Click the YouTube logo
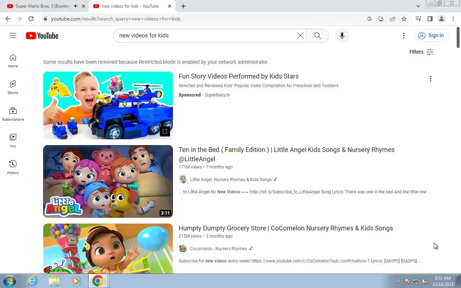The width and height of the screenshot is (461, 288). point(42,36)
